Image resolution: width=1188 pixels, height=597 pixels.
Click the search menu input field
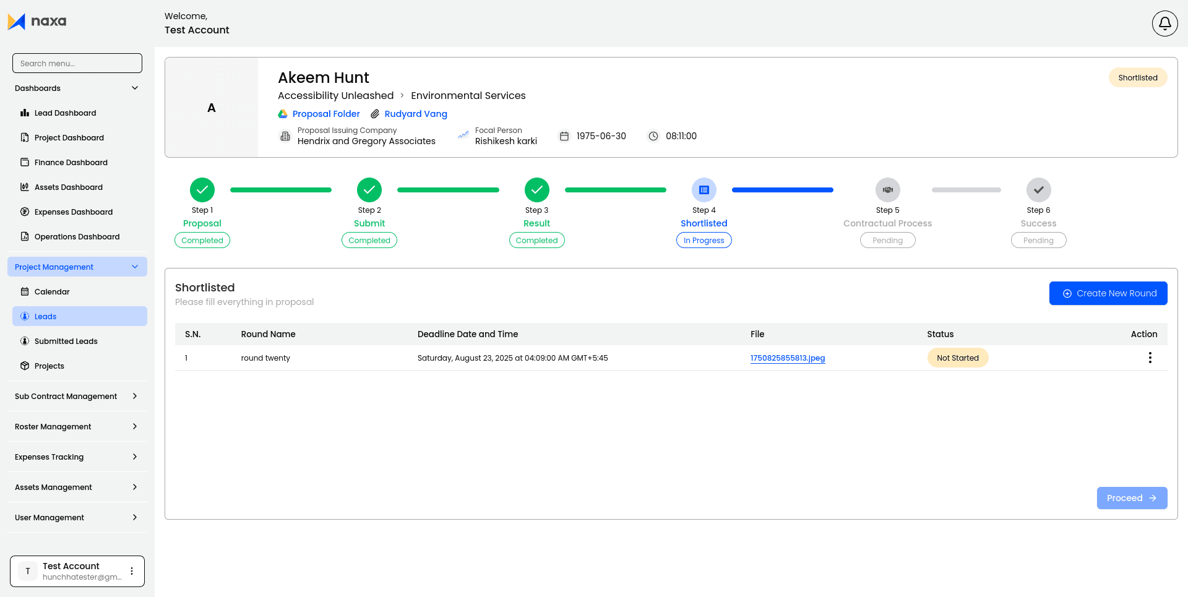[77, 63]
